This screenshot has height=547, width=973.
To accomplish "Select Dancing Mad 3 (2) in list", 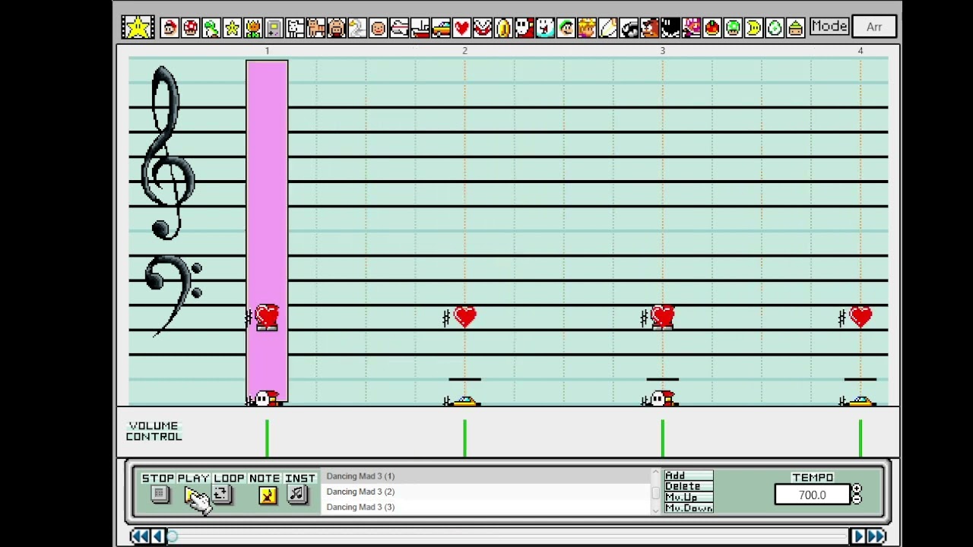I will click(486, 492).
